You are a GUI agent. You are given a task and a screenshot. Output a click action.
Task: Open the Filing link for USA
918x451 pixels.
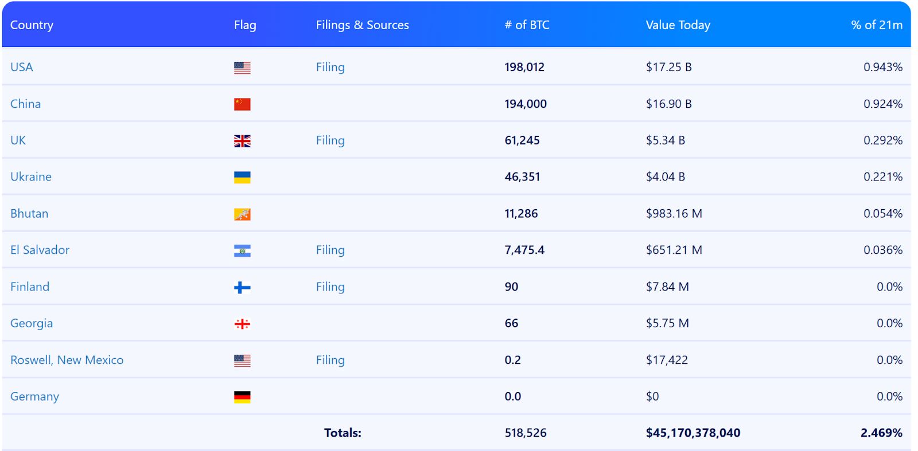[x=330, y=67]
